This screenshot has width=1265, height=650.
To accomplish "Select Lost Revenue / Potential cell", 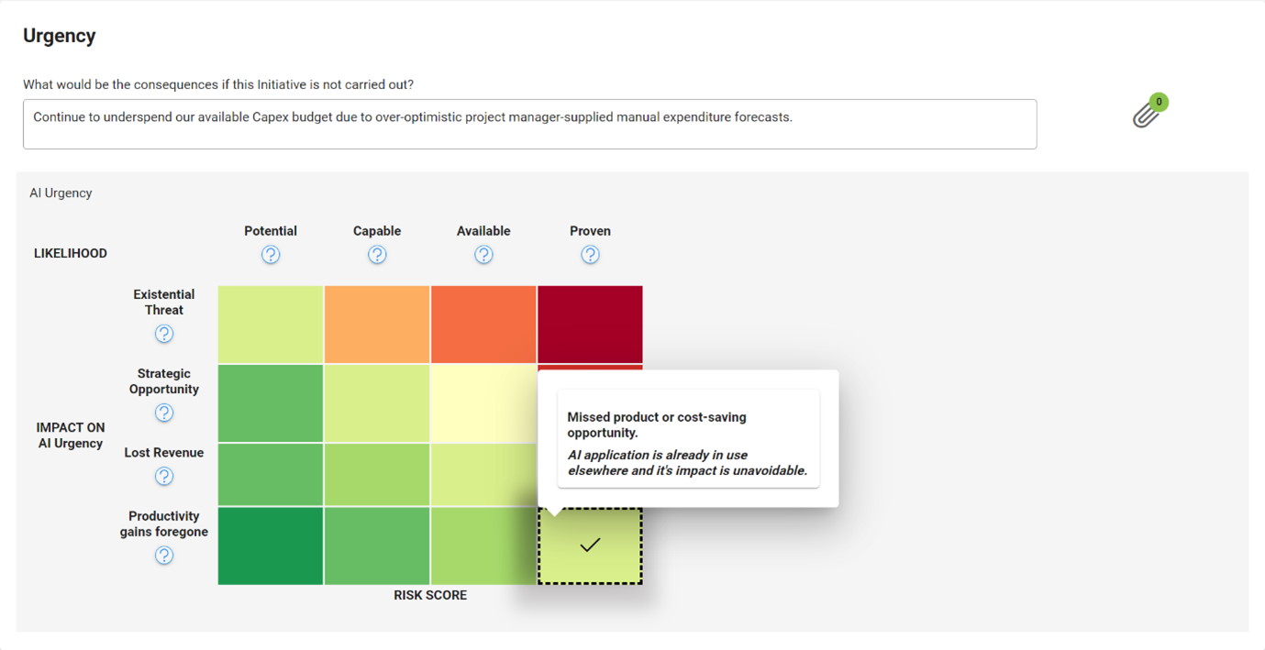I will [271, 475].
